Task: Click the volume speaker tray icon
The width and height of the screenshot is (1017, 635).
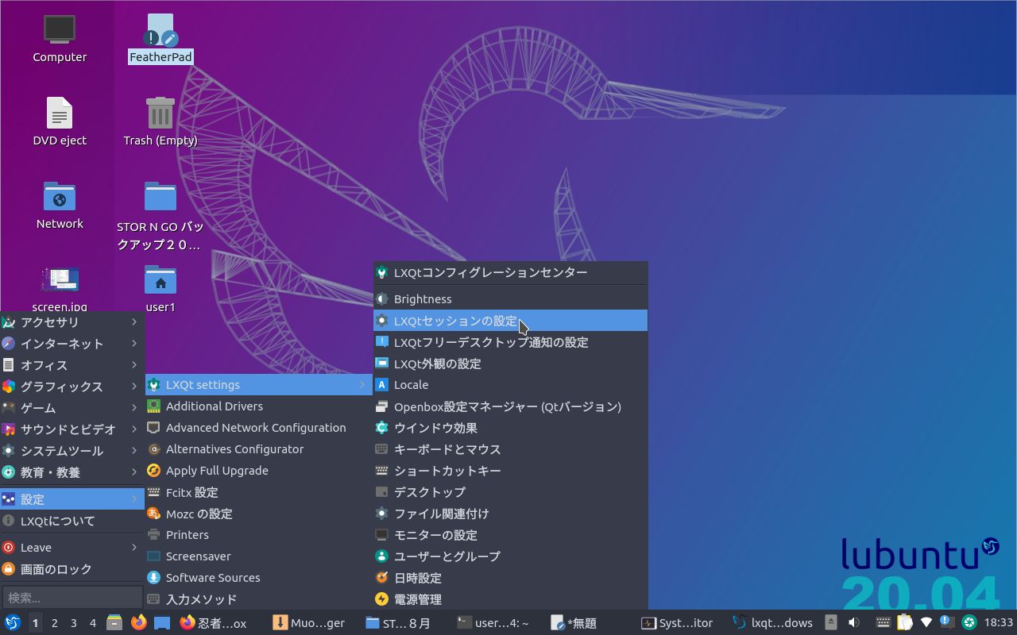Action: coord(853,622)
